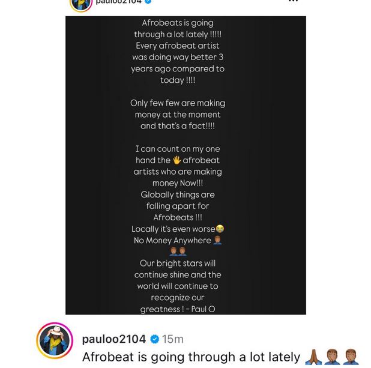Open pauloo2104 profile from the header username
Screen dimensions: 371x368
118,2
